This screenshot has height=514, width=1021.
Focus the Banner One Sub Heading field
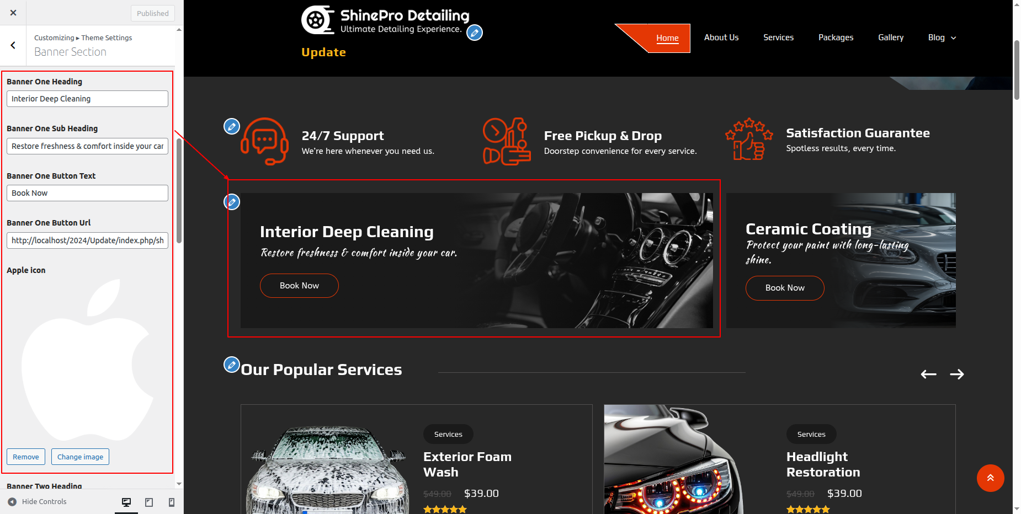(87, 146)
